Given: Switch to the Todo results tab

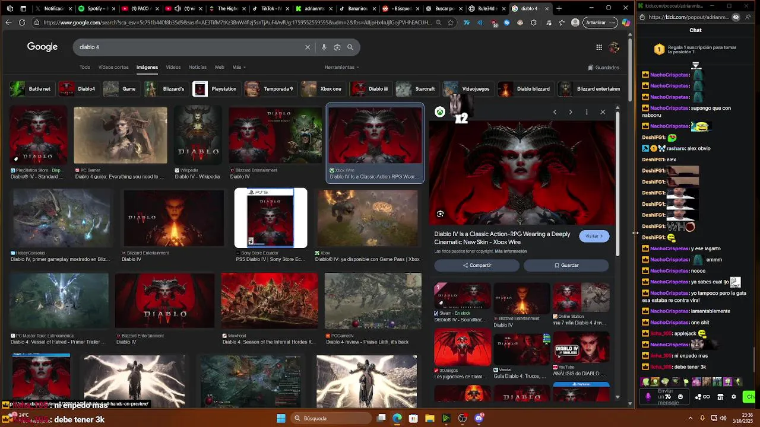Looking at the screenshot, I should (x=85, y=67).
